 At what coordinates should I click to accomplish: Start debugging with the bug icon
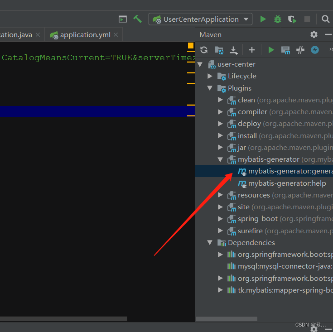click(x=277, y=19)
